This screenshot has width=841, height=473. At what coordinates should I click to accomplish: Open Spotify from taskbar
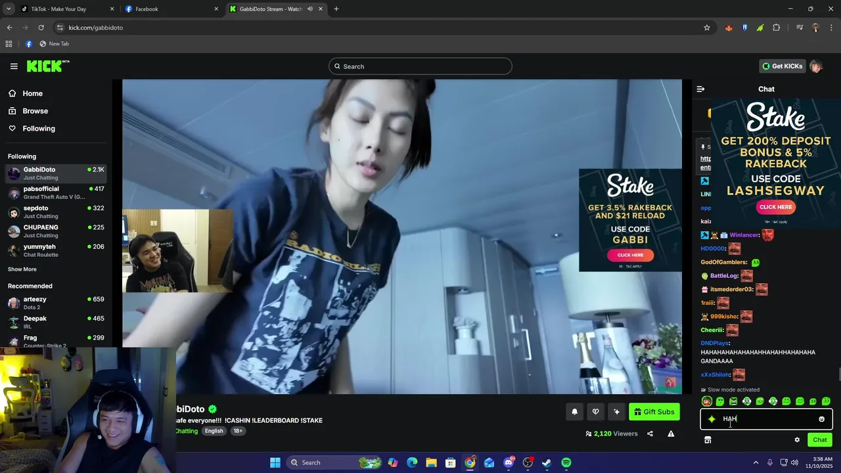click(566, 462)
